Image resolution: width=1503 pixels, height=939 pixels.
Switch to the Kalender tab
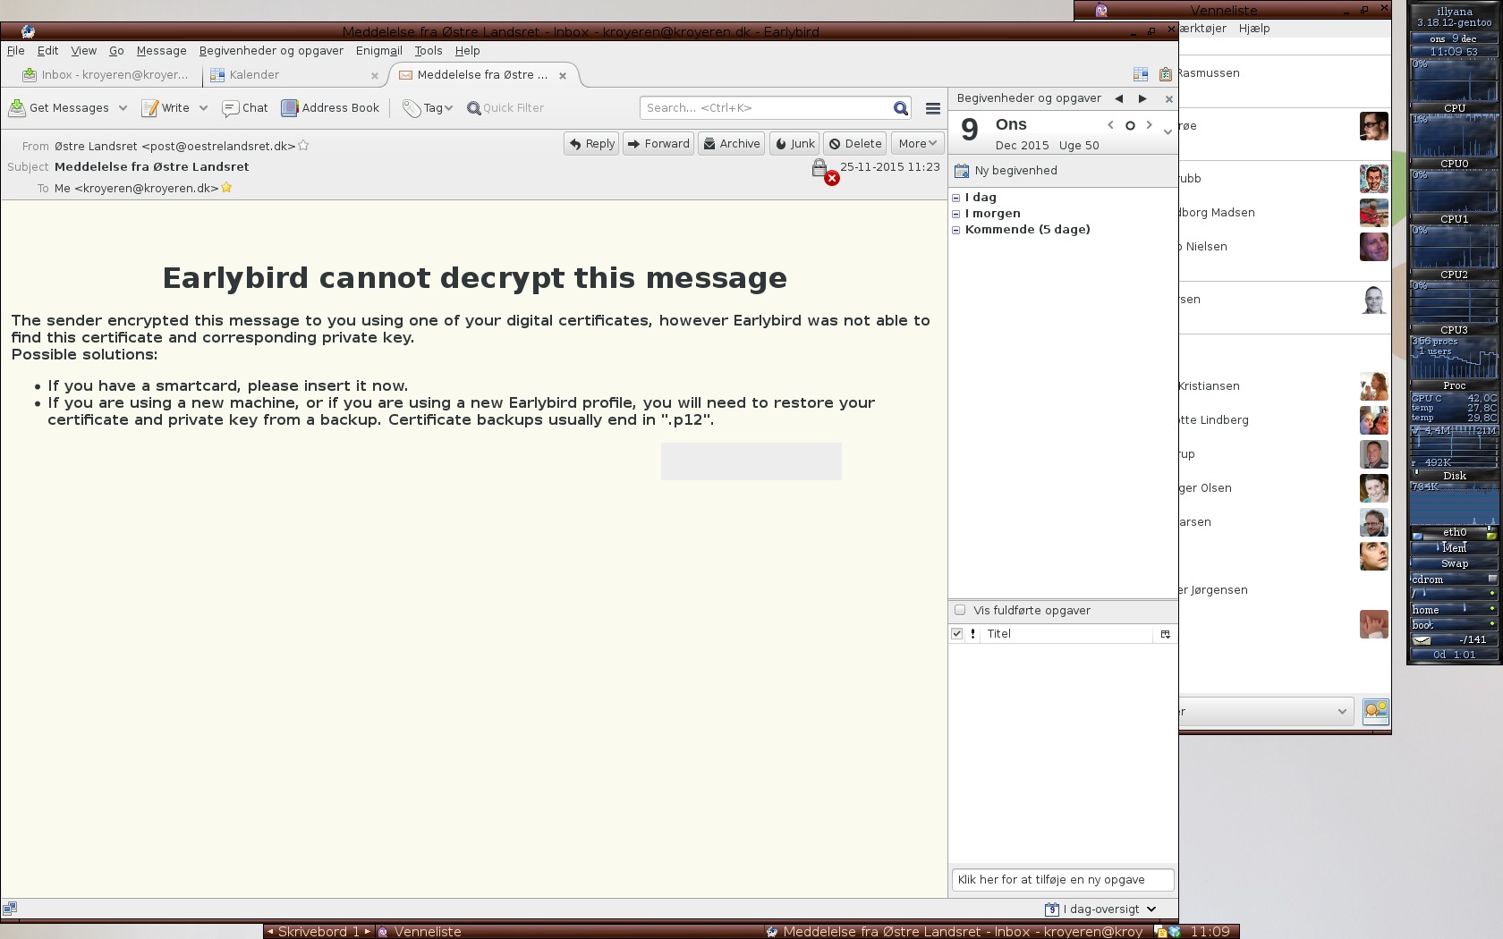point(254,75)
